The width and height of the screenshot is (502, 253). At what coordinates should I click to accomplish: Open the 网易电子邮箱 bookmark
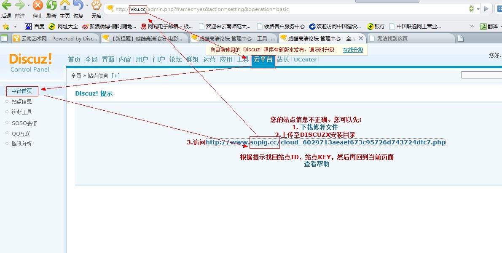point(167,27)
